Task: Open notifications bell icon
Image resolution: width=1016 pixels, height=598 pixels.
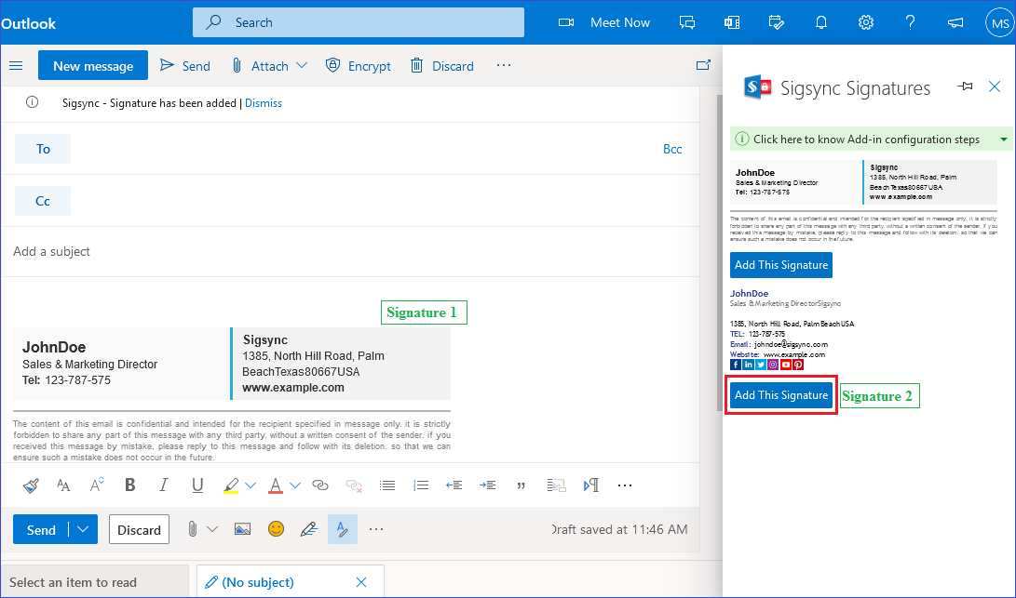Action: pyautogui.click(x=822, y=22)
